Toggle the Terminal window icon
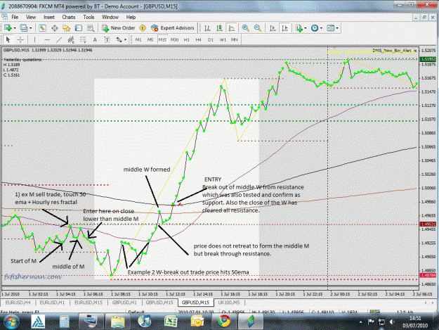 [x=79, y=28]
